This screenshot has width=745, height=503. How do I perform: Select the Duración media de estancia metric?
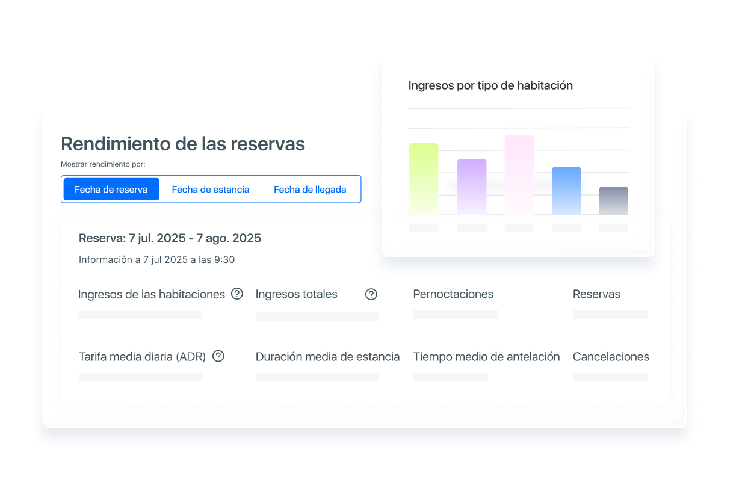(x=327, y=357)
